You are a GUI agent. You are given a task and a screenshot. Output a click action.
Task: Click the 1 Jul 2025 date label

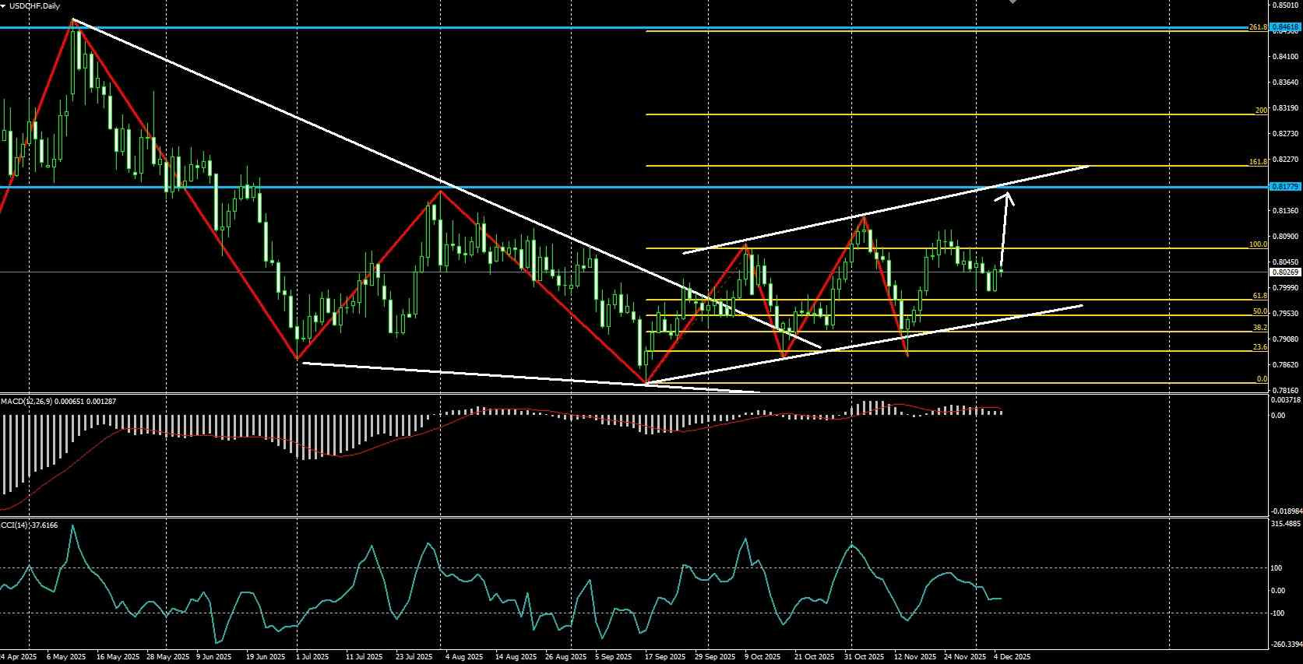point(313,657)
